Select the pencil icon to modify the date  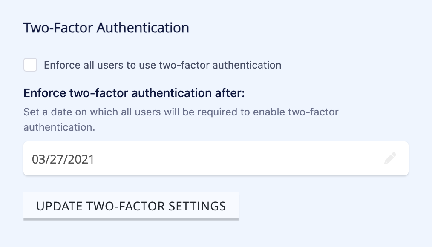coord(390,158)
